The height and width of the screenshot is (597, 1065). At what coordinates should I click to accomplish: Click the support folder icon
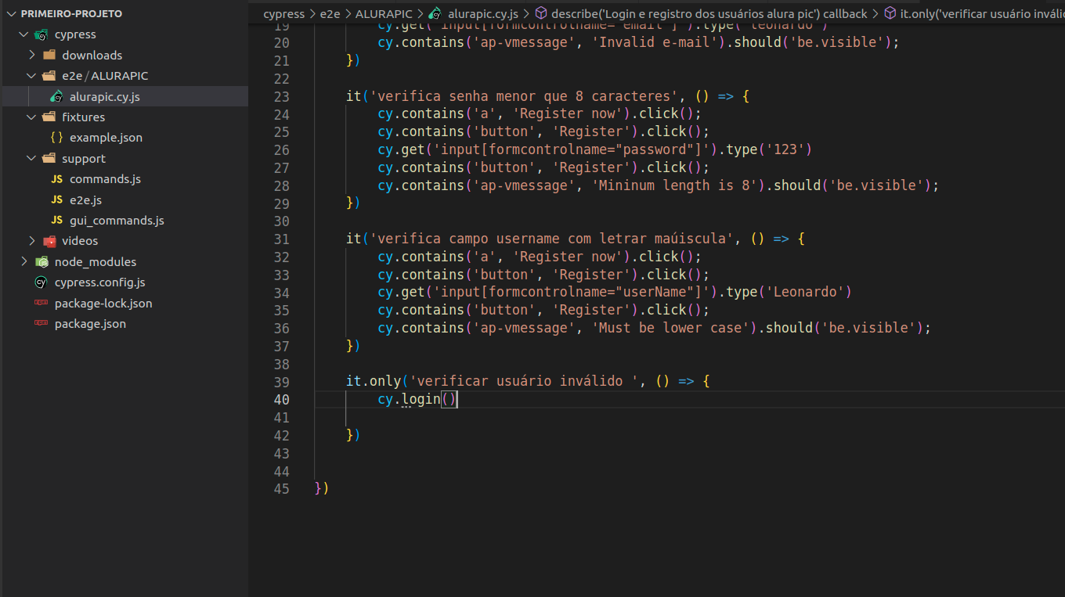point(49,158)
